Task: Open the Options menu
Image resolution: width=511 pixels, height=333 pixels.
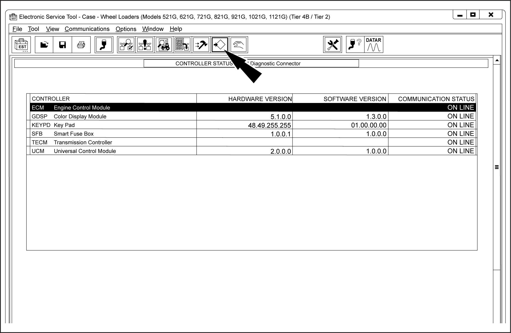Action: tap(126, 29)
